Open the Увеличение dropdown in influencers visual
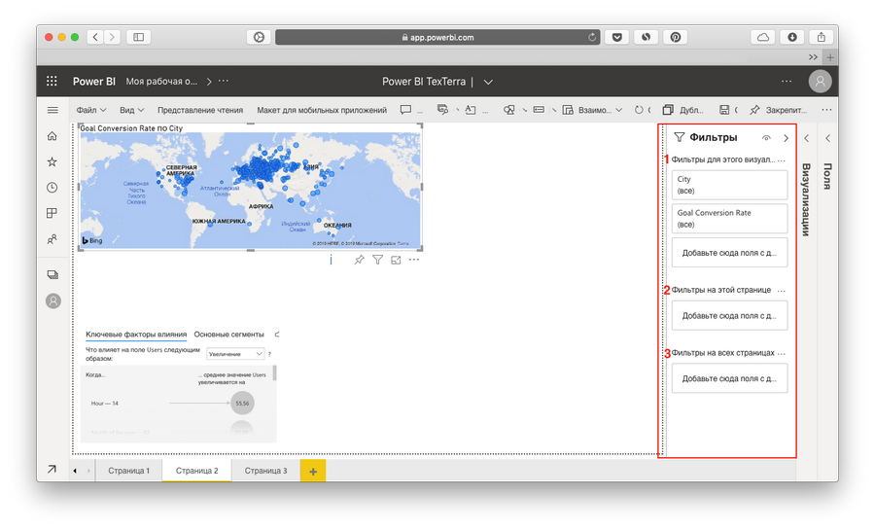The height and width of the screenshot is (530, 875). [x=235, y=355]
